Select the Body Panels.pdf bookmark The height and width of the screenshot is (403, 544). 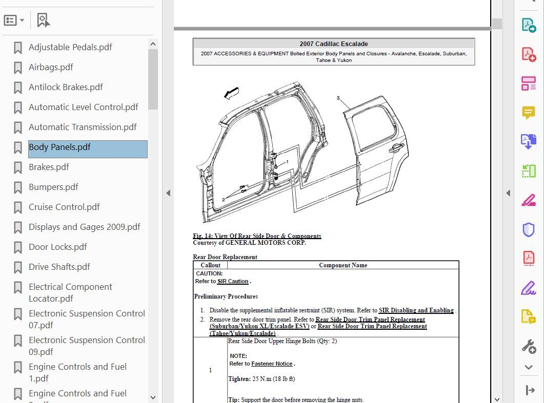[x=88, y=149]
